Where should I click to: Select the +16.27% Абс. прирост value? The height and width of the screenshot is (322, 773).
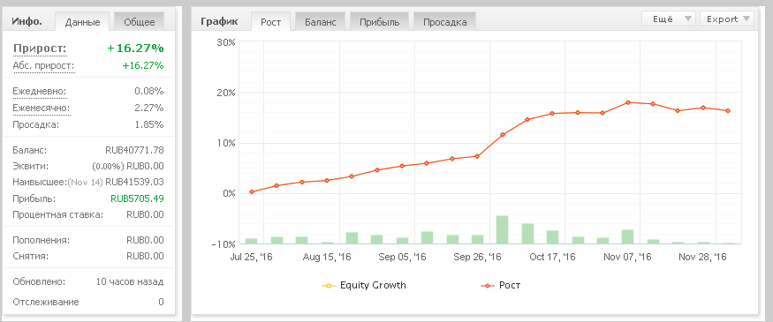click(x=143, y=65)
